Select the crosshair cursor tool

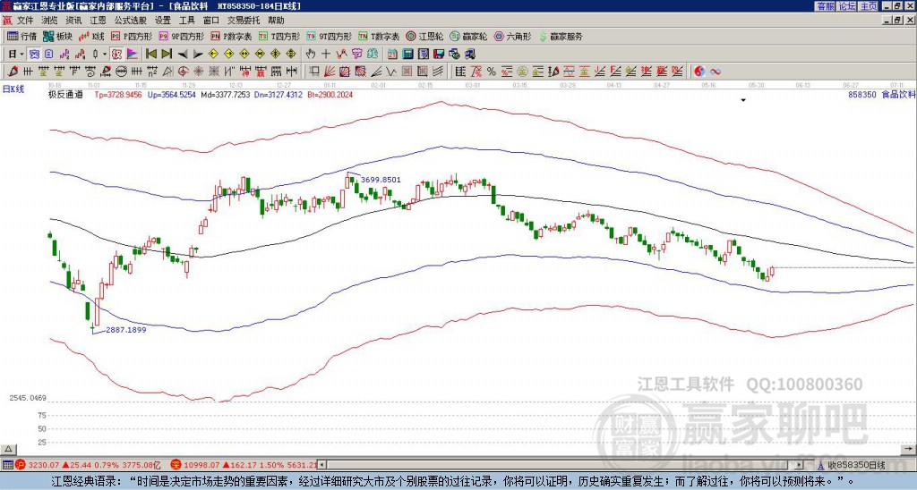point(326,55)
